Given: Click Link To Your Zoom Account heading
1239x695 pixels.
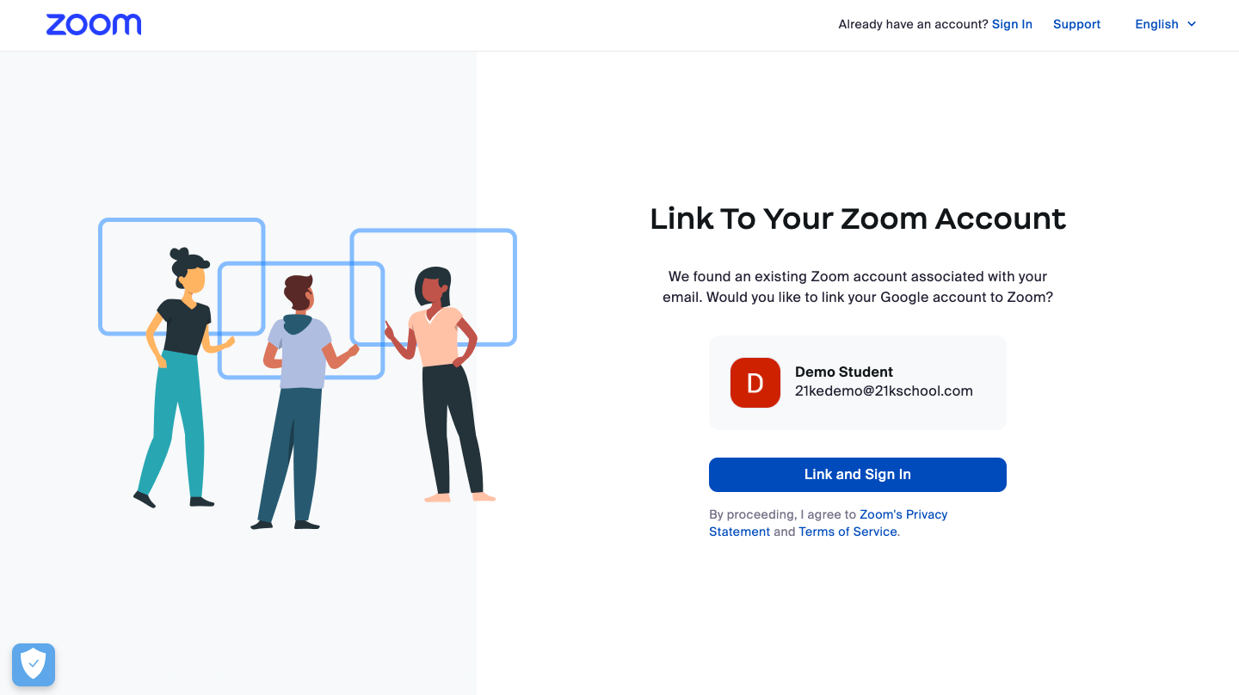Looking at the screenshot, I should pyautogui.click(x=858, y=219).
